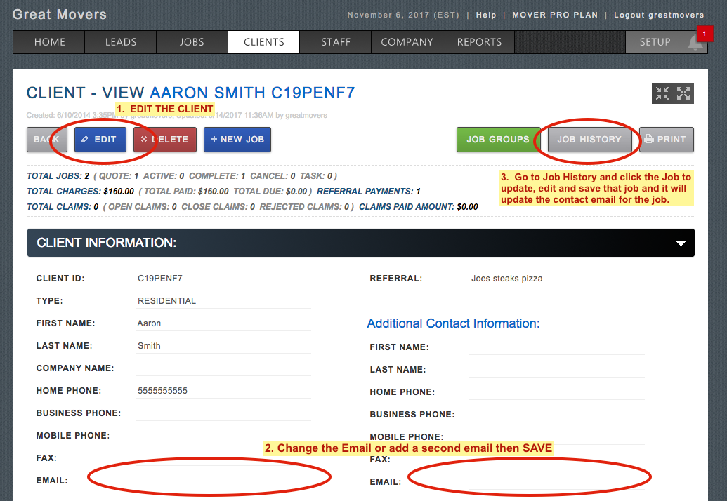Open the green Job Groups button
The width and height of the screenshot is (727, 501).
(498, 140)
